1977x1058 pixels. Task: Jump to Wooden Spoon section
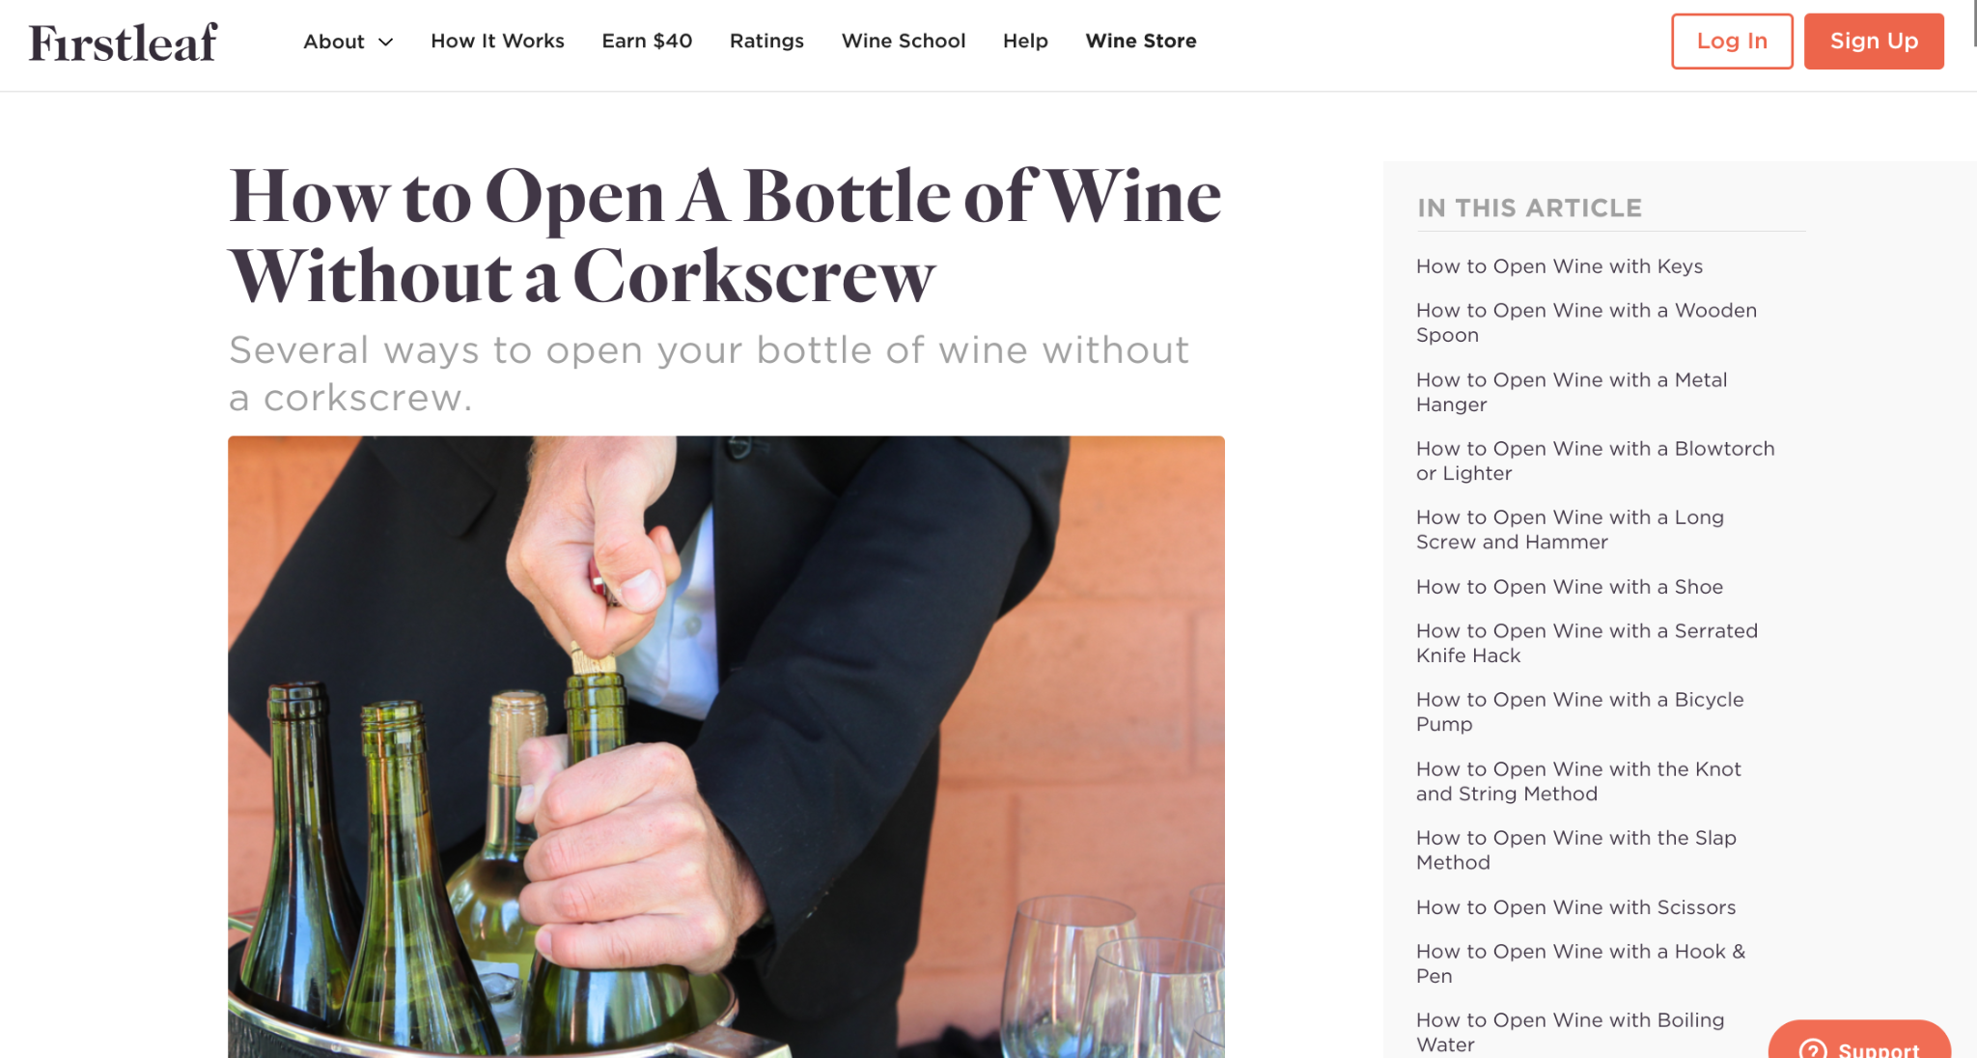point(1586,322)
